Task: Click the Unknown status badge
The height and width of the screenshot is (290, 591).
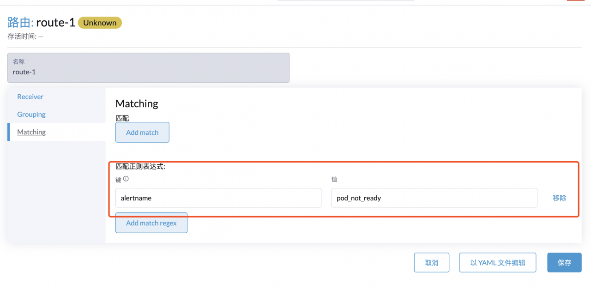Action: pos(100,23)
